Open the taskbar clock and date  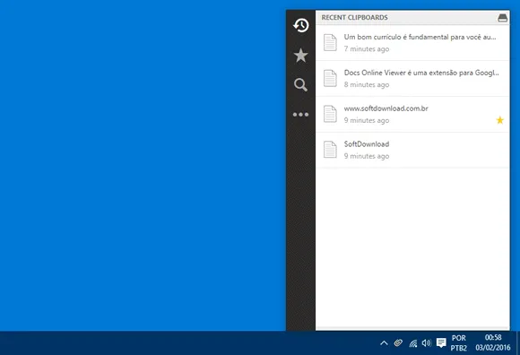(493, 342)
